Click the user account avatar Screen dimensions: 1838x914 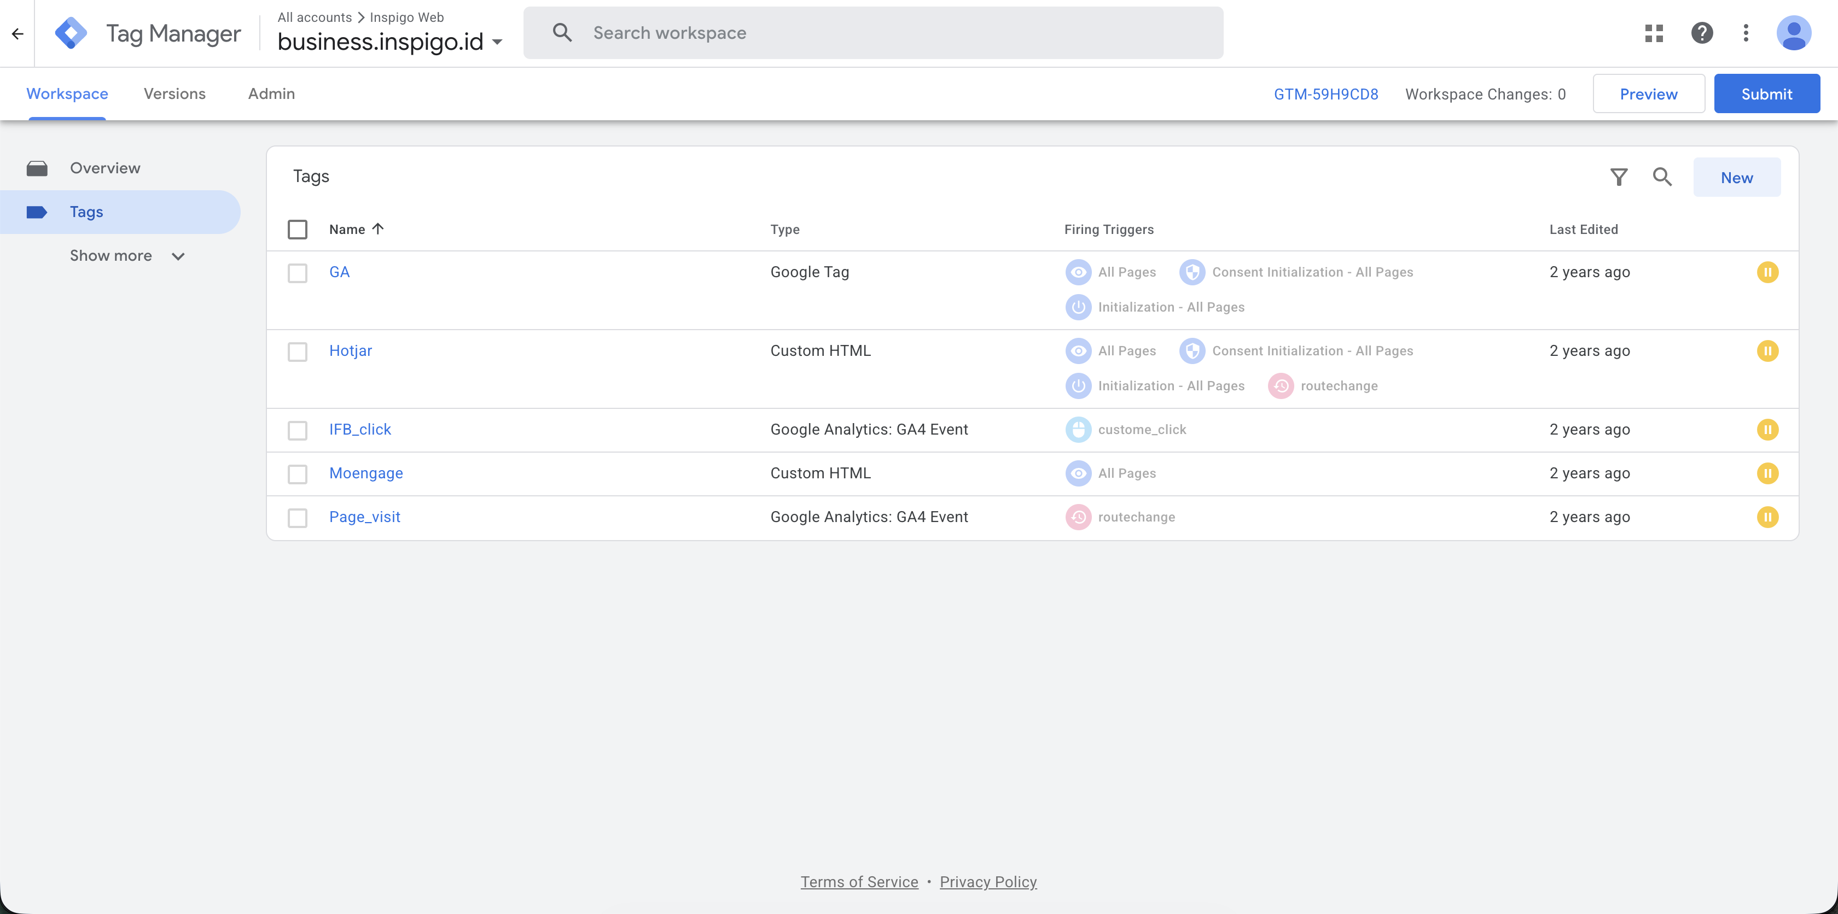click(x=1794, y=33)
